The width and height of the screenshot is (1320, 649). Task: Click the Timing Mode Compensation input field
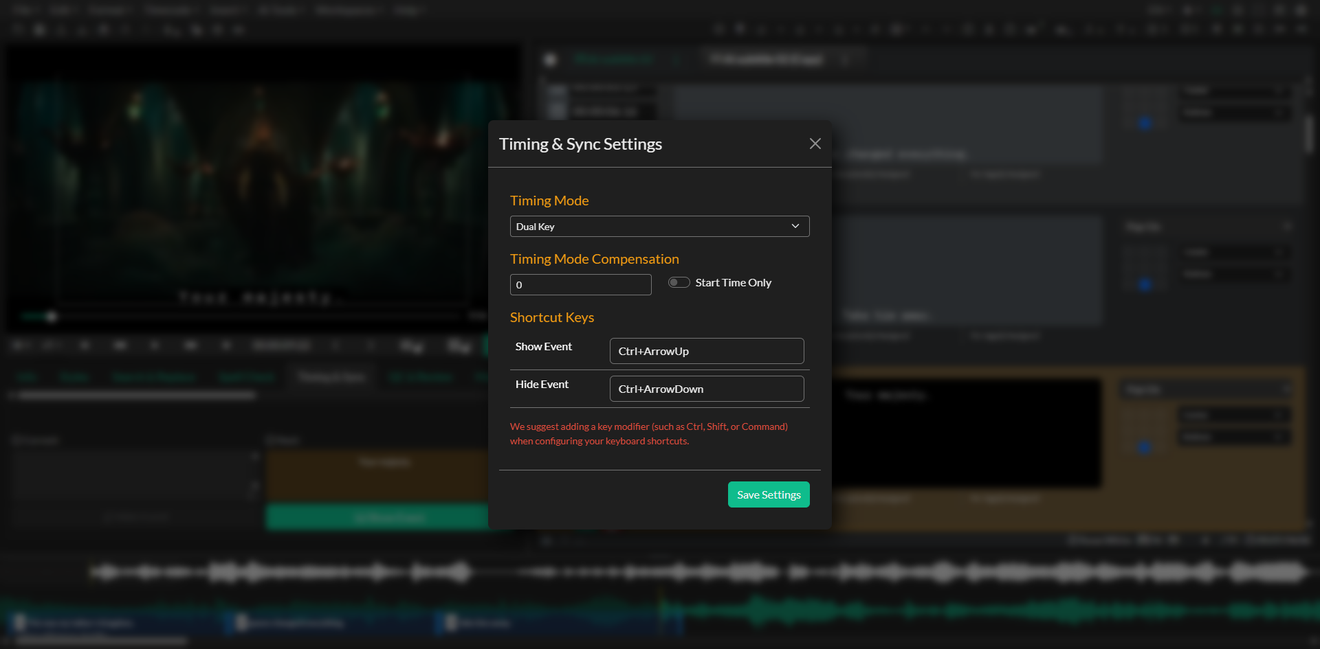tap(581, 285)
